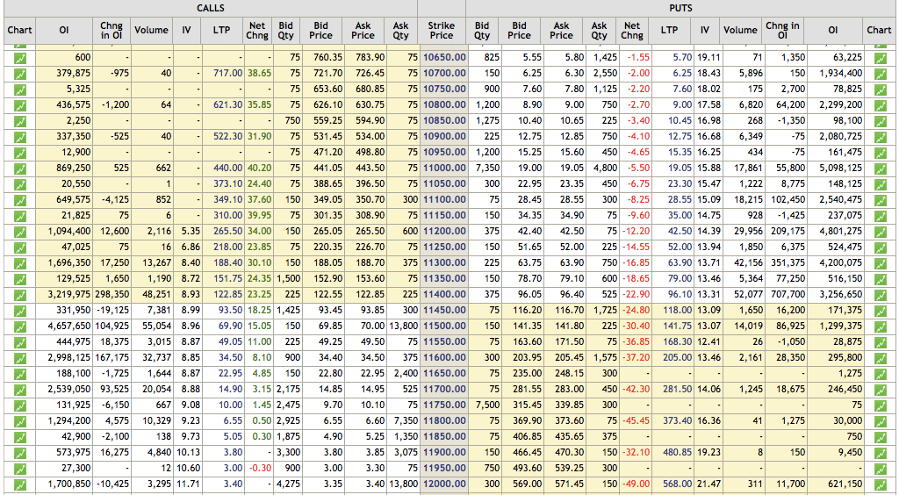Click the calls Volume column header
The image size is (899, 495).
click(x=151, y=31)
